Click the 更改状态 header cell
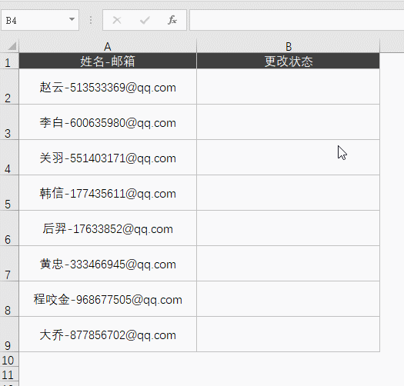 (x=288, y=61)
